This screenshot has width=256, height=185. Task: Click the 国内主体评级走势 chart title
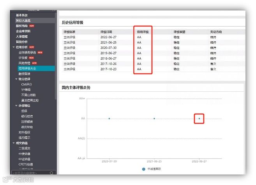[76, 88]
